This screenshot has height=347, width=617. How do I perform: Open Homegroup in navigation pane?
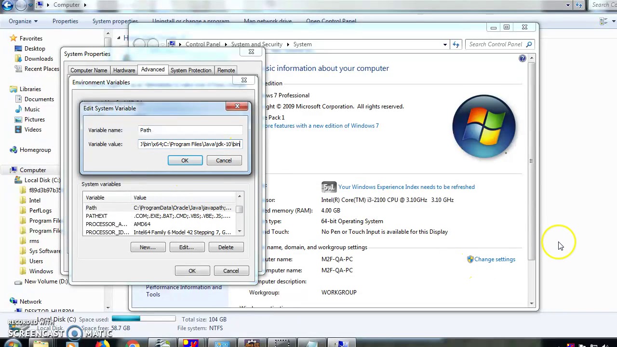click(x=35, y=150)
